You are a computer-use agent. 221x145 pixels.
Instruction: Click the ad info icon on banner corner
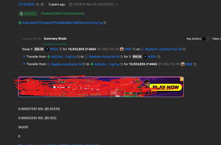[x=182, y=79]
